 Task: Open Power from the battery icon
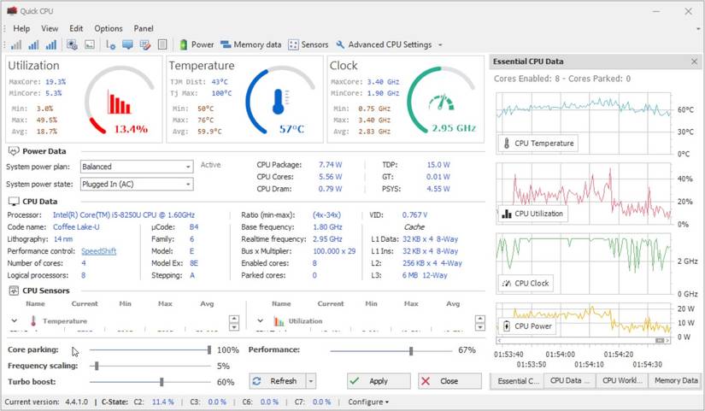(x=197, y=44)
